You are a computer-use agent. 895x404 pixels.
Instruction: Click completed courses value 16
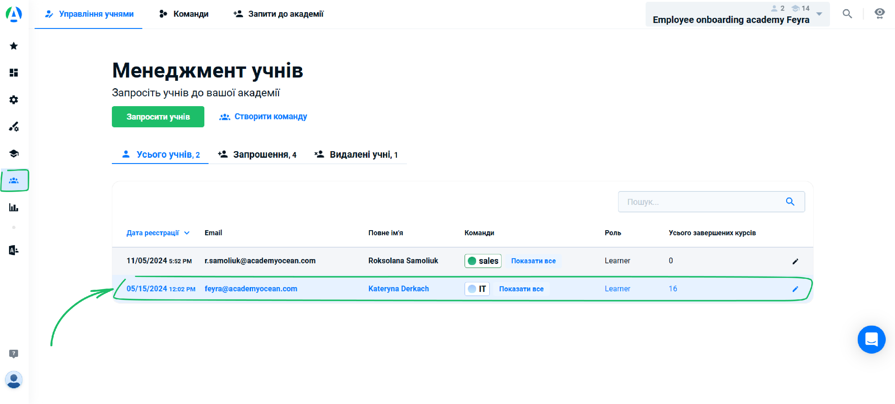(673, 289)
